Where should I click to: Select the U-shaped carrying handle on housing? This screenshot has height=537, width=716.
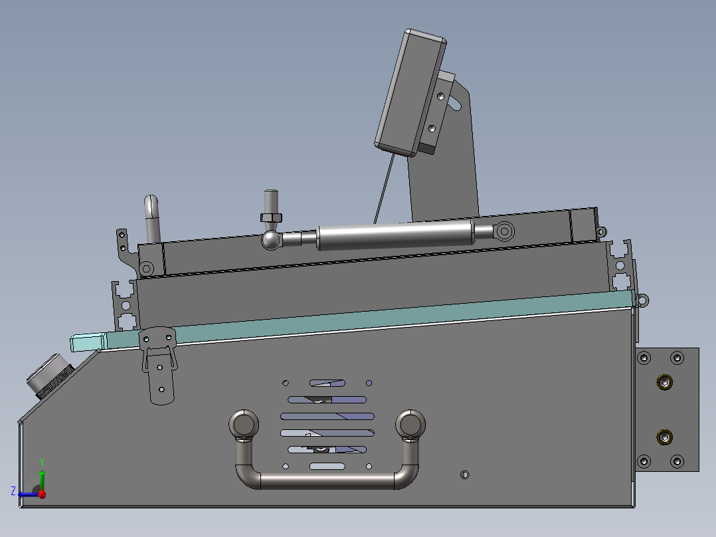[x=327, y=450]
